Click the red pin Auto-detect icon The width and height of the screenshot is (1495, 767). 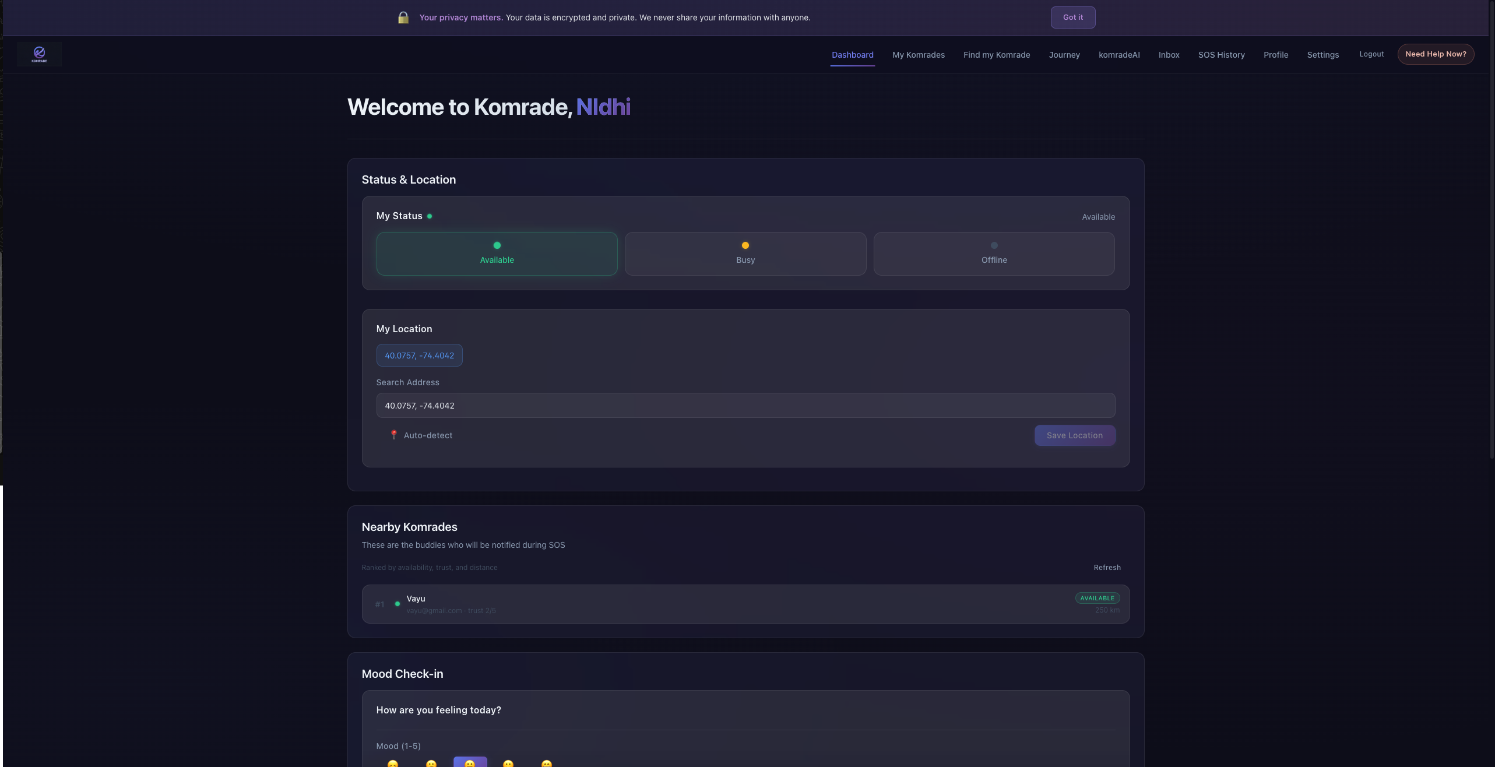(x=394, y=435)
